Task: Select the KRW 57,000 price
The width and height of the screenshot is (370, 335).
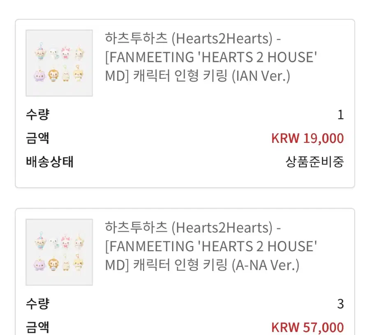Action: click(x=307, y=327)
